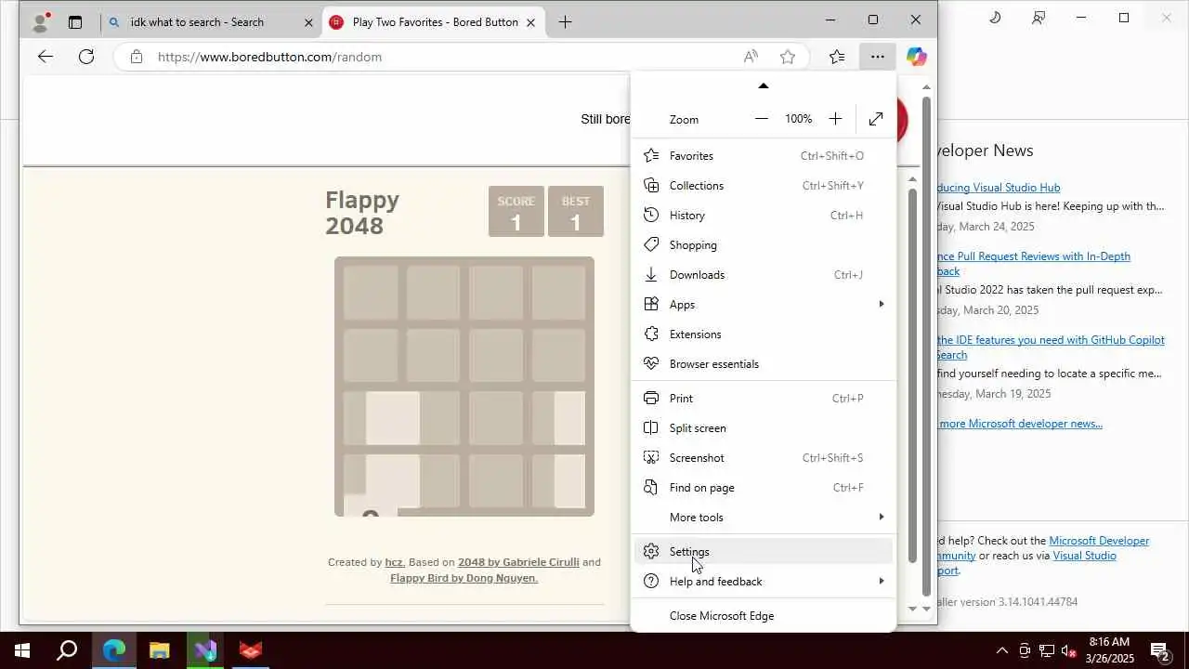This screenshot has height=669, width=1189.
Task: Enter full screen from the Zoom row
Action: coord(876,119)
